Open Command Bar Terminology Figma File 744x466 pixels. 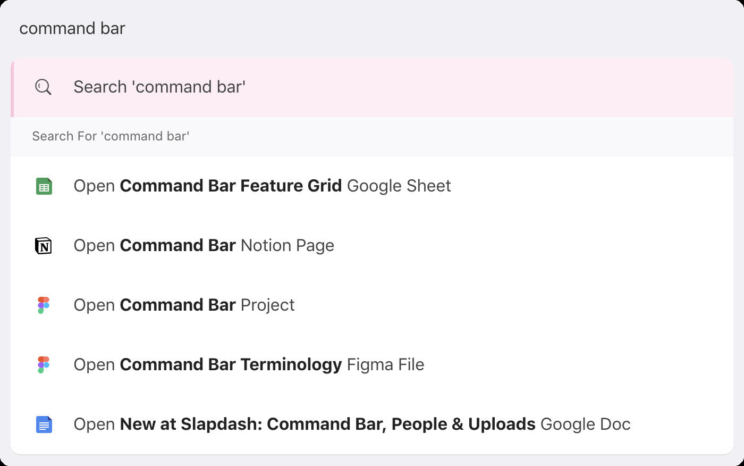point(372,365)
